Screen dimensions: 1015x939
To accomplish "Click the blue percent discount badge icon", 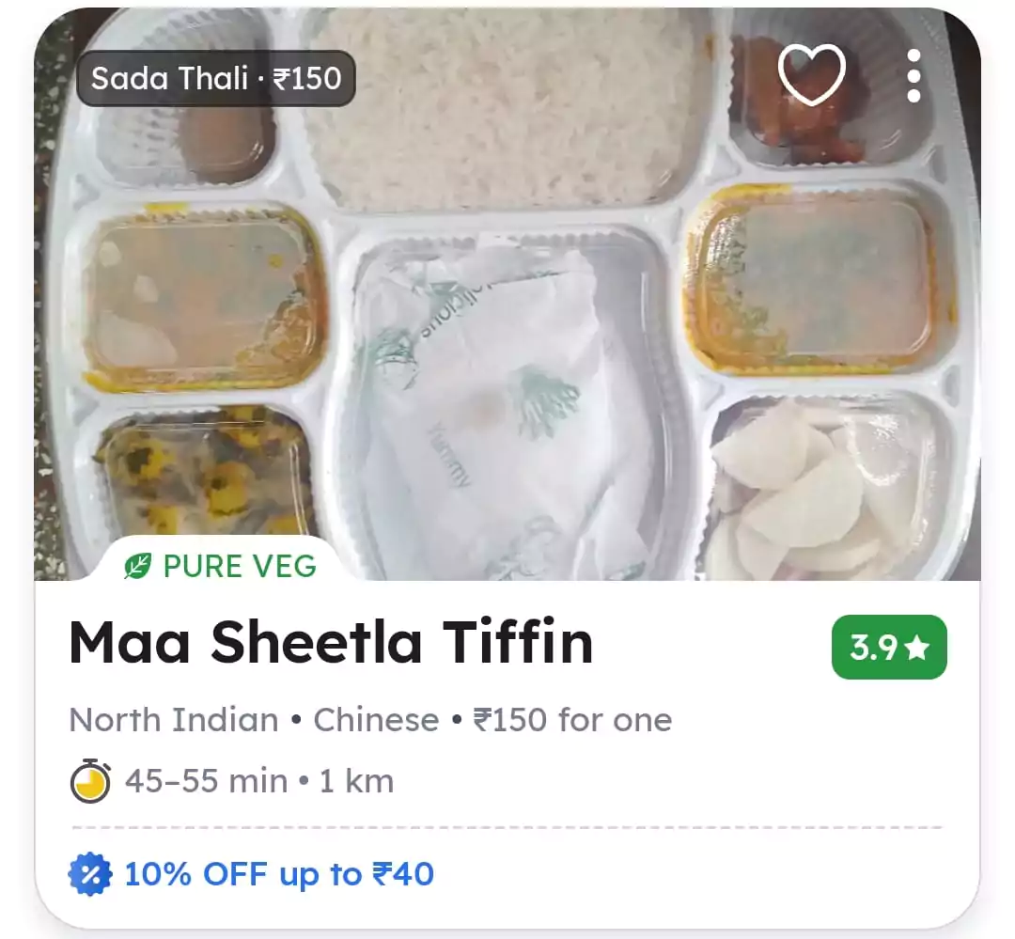I will pyautogui.click(x=90, y=874).
